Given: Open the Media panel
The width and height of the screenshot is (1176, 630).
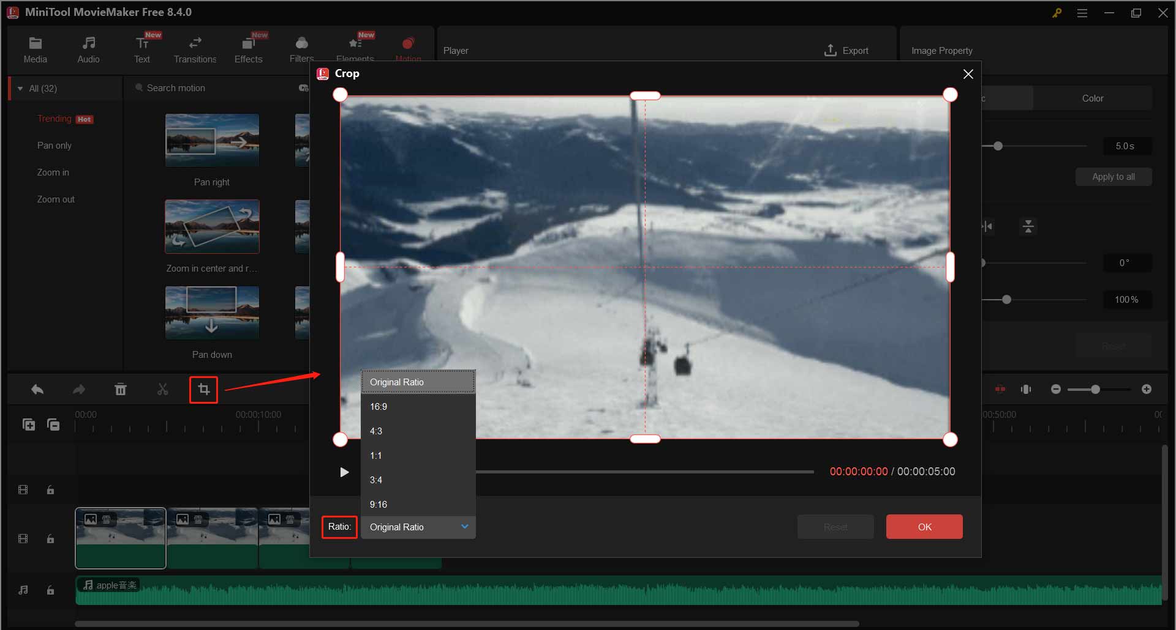Looking at the screenshot, I should 35,49.
